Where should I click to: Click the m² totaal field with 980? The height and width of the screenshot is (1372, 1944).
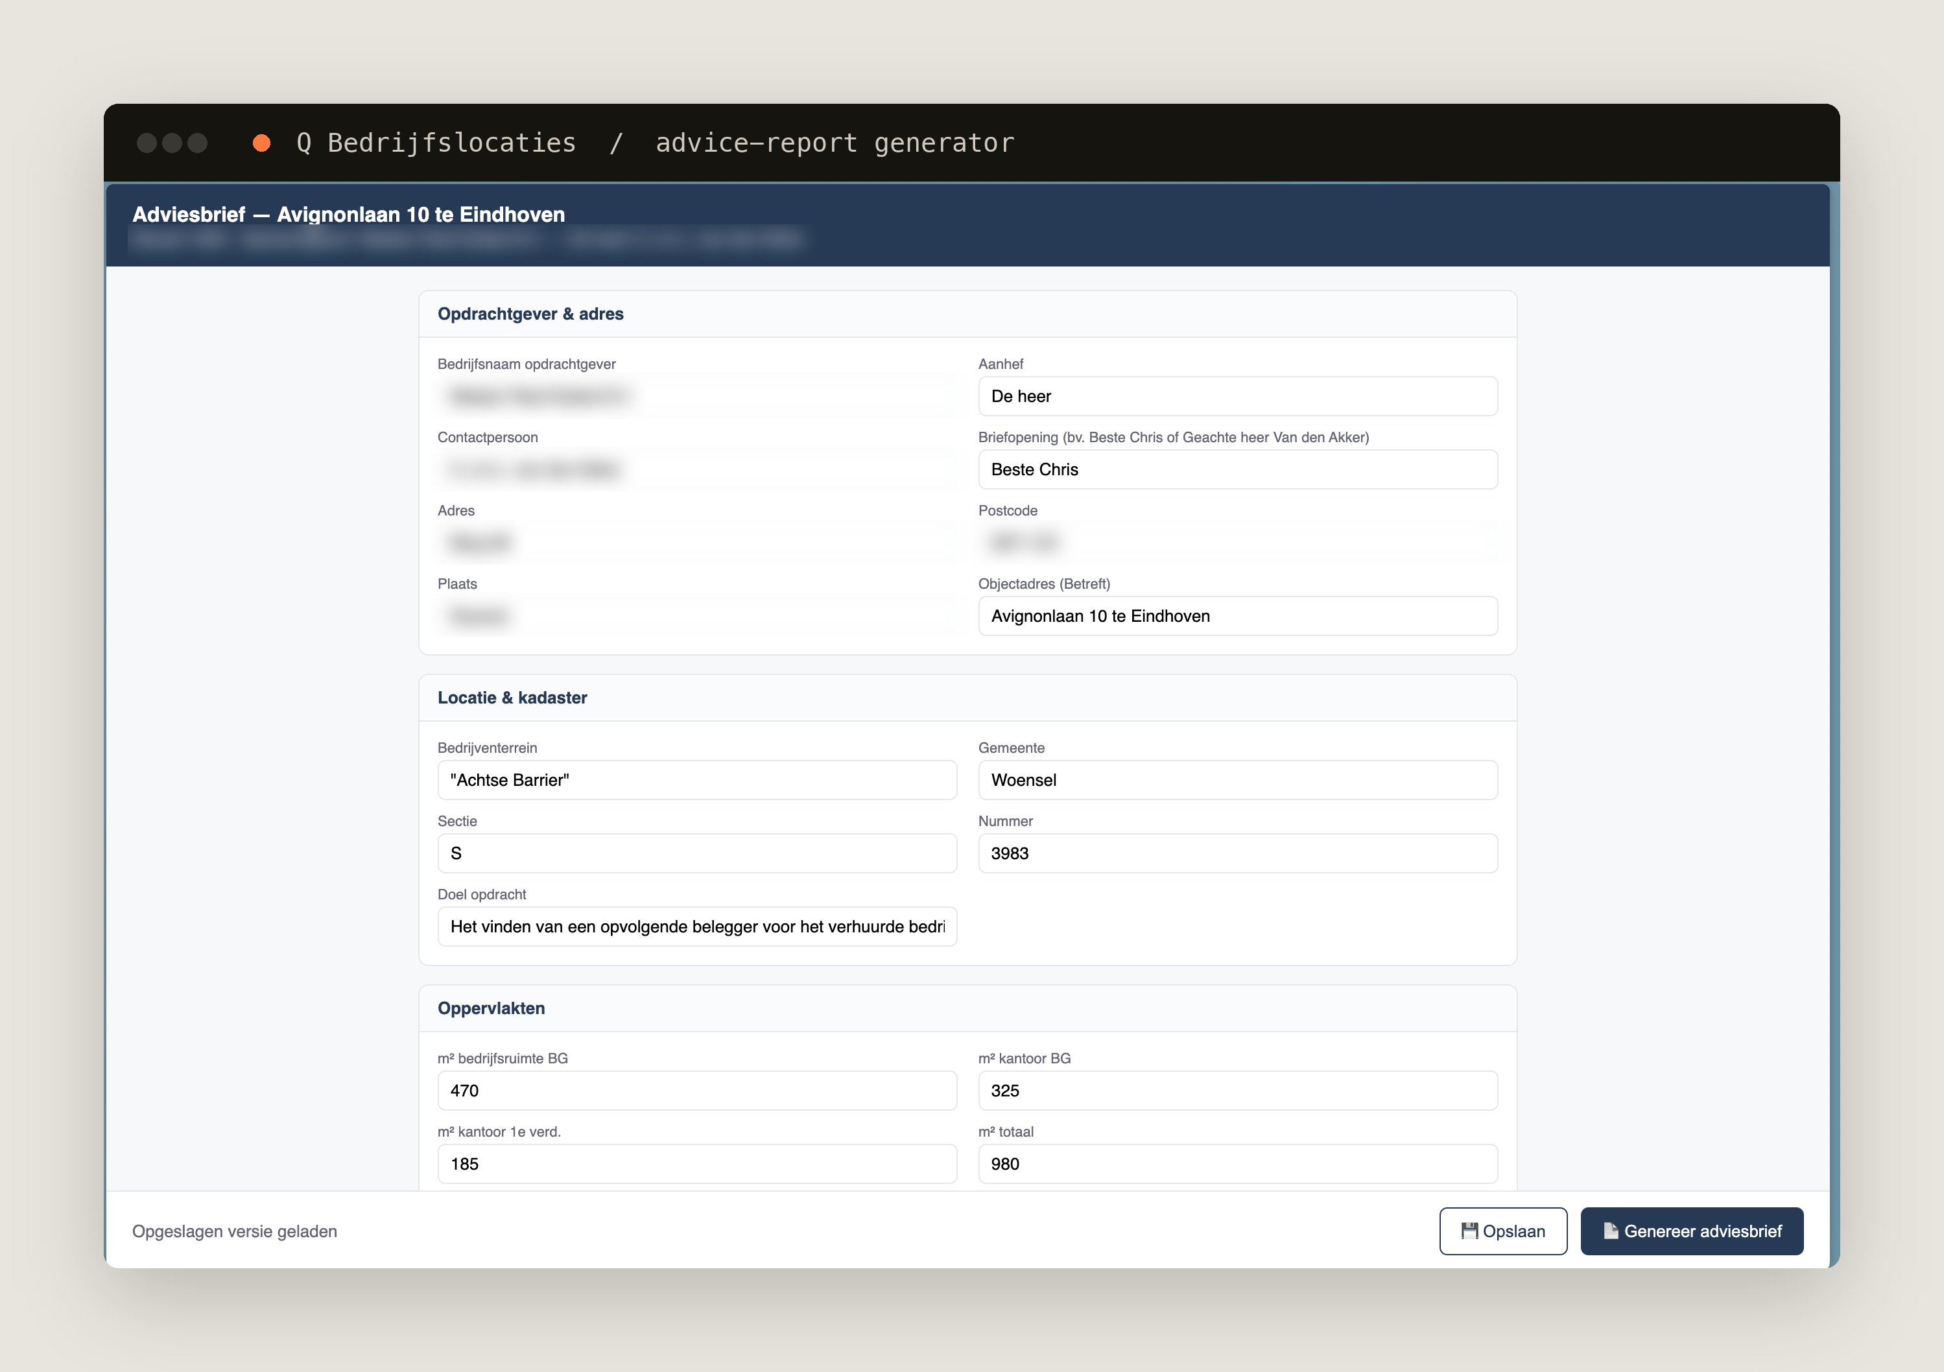tap(1238, 1164)
